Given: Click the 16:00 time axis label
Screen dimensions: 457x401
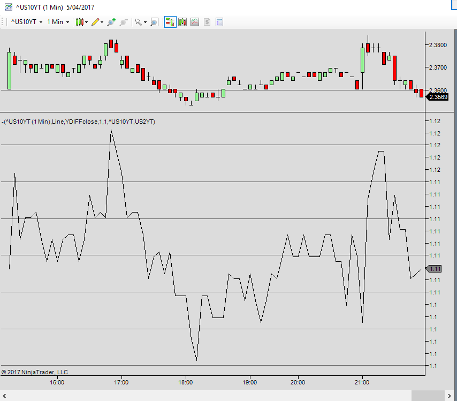Looking at the screenshot, I should [57, 382].
